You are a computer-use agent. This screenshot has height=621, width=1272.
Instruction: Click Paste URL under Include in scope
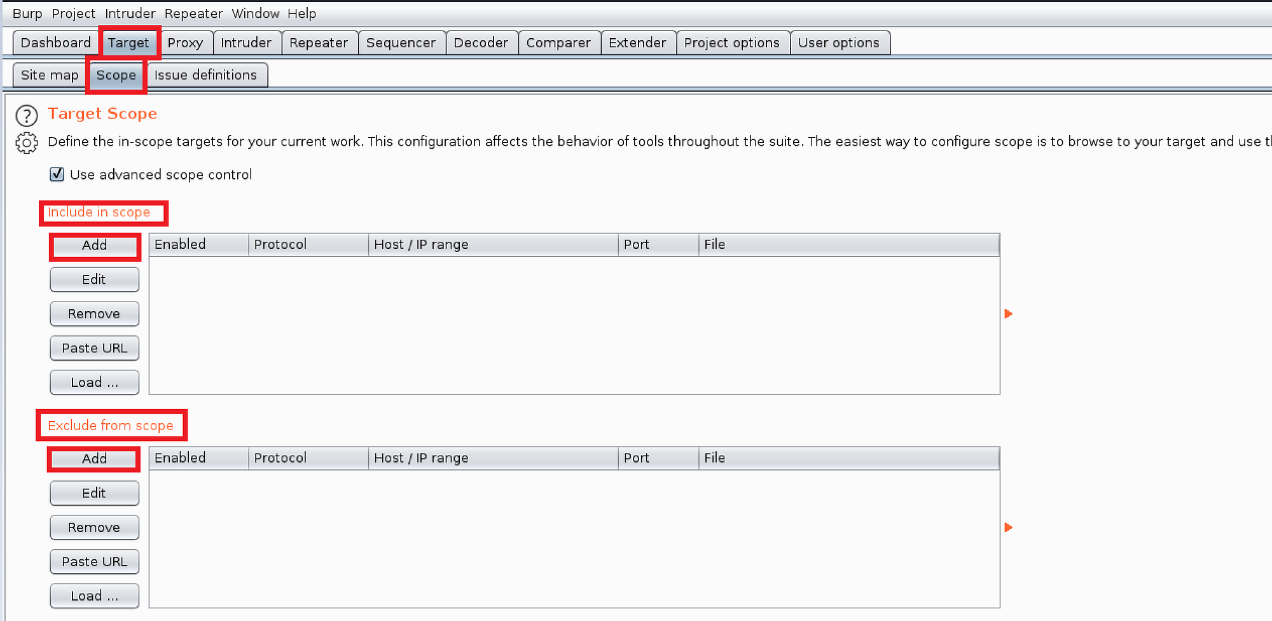pos(94,348)
